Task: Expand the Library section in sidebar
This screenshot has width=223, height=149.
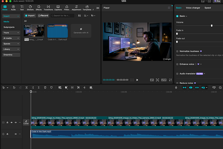Action: pos(11,49)
